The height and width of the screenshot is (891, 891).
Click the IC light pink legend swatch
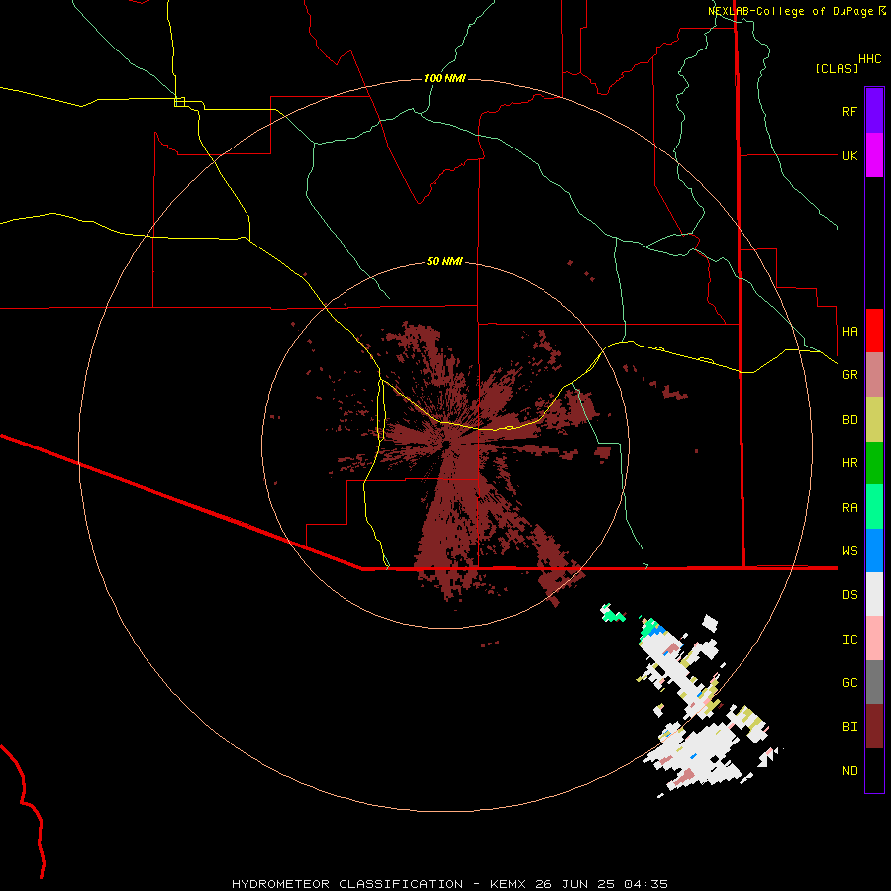coord(874,639)
